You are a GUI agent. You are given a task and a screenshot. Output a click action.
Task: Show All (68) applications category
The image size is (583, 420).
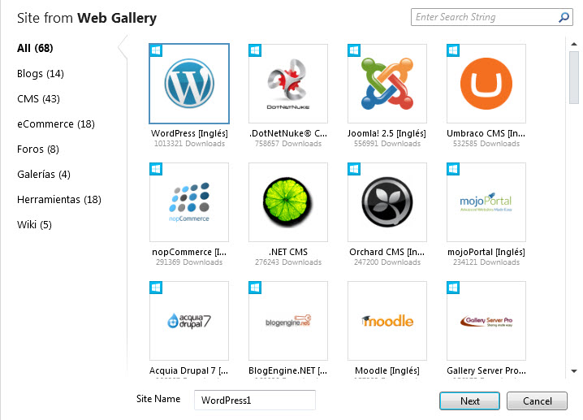35,49
